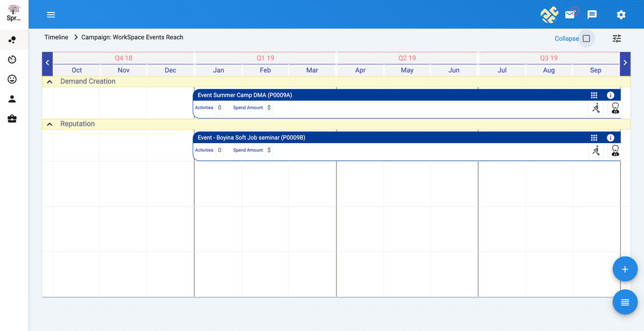The width and height of the screenshot is (644, 331).
Task: Click the Jun month header
Action: (454, 70)
